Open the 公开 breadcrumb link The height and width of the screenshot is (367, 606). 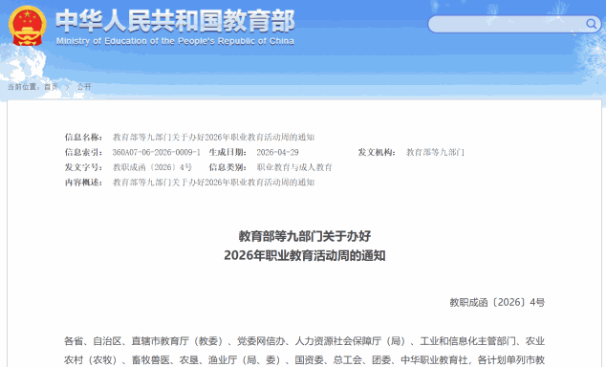pyautogui.click(x=84, y=87)
